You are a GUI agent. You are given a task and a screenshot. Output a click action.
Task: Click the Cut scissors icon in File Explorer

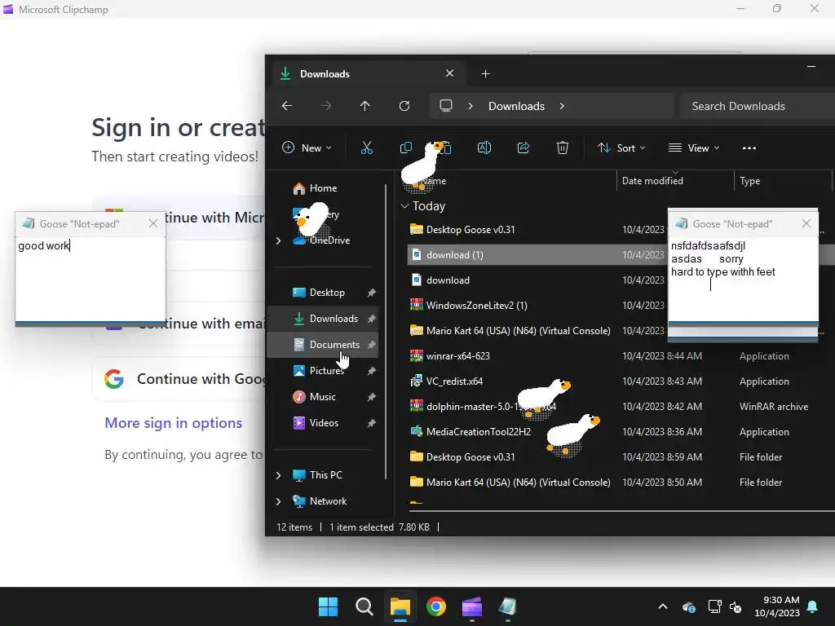366,148
